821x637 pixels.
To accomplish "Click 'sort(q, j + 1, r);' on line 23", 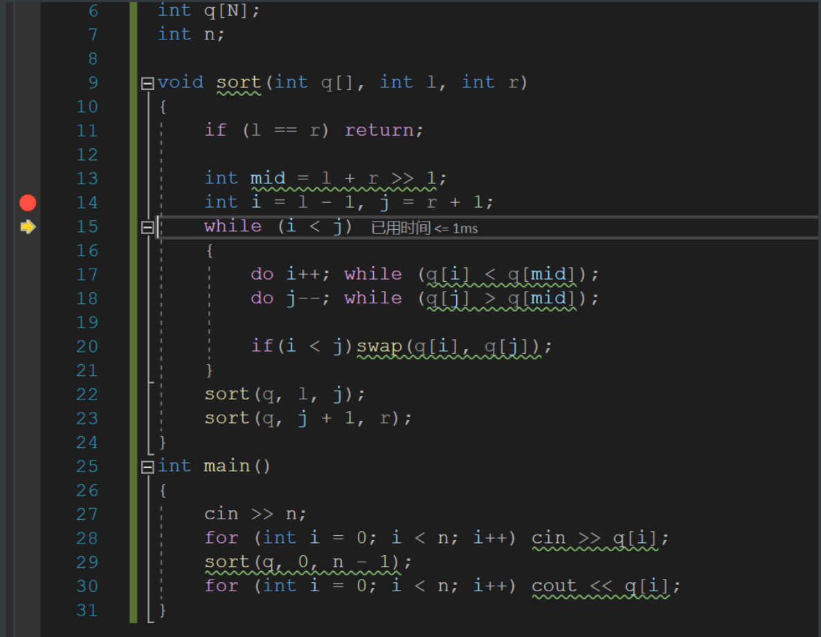I will click(309, 418).
